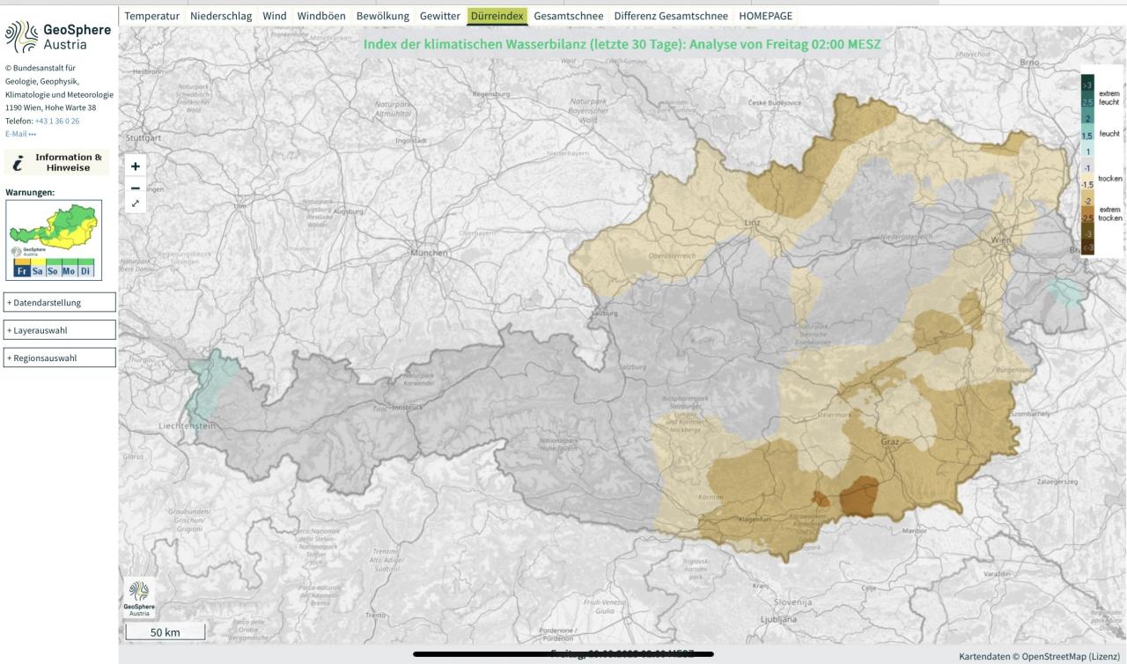
Task: Click the -2.5 extrem trocken legend swatch
Action: click(1087, 218)
